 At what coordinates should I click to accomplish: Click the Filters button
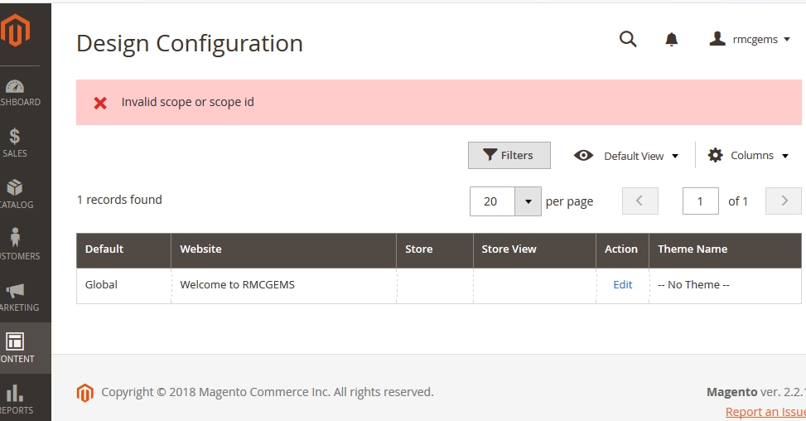(x=509, y=155)
